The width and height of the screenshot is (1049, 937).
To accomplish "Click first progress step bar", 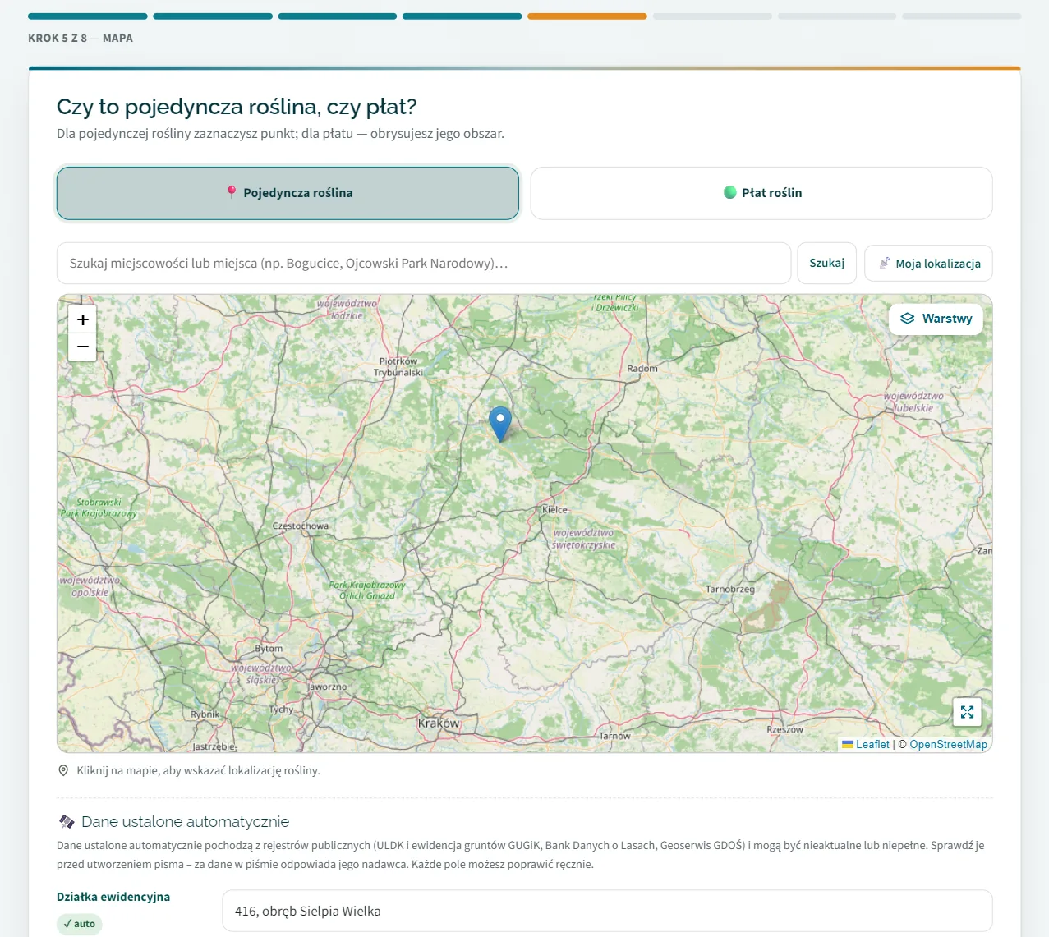I will click(x=88, y=16).
